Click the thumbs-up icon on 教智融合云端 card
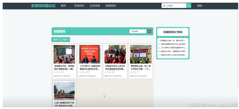The height and width of the screenshot is (109, 239). 131,72
